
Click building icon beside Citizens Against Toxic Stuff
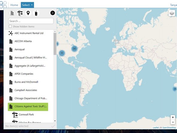[11, 107]
